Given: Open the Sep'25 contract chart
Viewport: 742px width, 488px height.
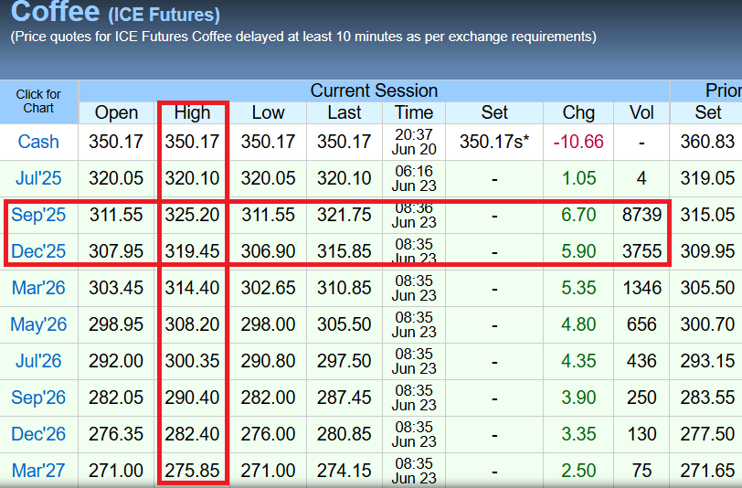Looking at the screenshot, I should coord(38,215).
